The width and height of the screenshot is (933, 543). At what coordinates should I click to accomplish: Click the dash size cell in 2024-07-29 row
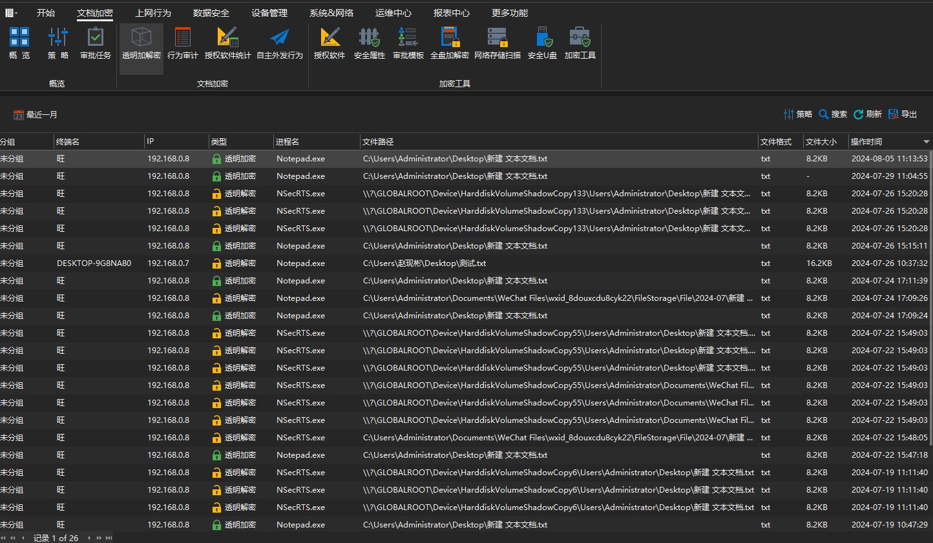click(x=808, y=176)
